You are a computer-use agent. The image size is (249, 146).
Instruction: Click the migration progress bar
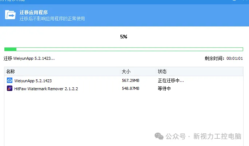[124, 49]
